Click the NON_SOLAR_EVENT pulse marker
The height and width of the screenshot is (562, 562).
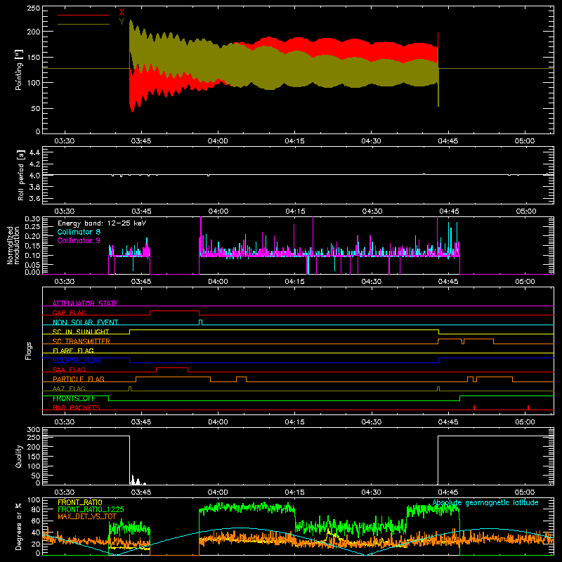pyautogui.click(x=200, y=322)
